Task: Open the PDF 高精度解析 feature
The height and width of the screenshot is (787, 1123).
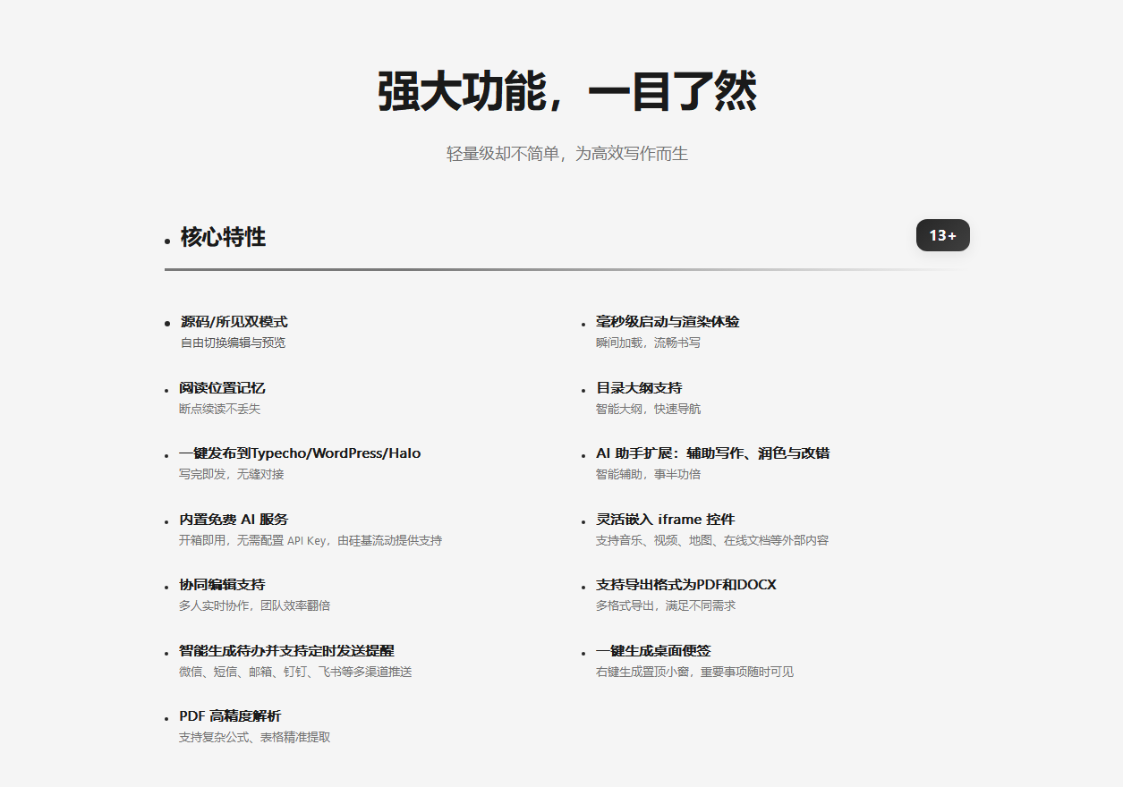Action: pyautogui.click(x=230, y=716)
